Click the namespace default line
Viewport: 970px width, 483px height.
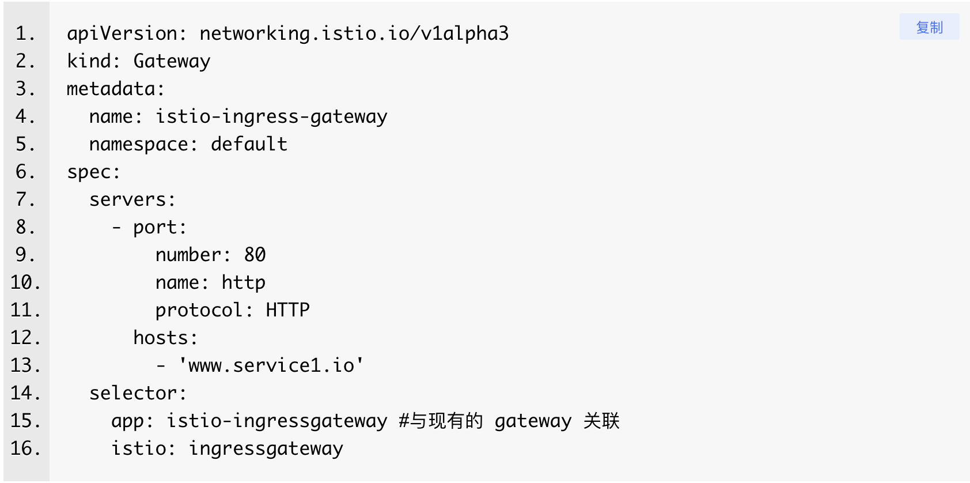pos(188,144)
